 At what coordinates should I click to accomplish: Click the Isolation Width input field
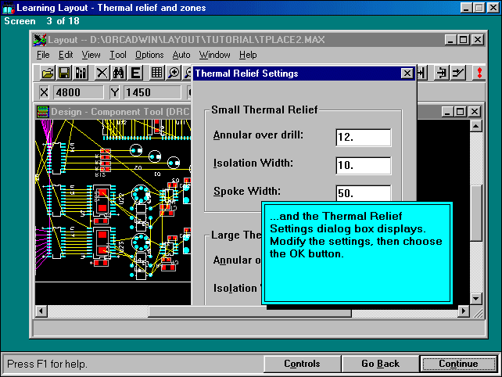tap(363, 165)
